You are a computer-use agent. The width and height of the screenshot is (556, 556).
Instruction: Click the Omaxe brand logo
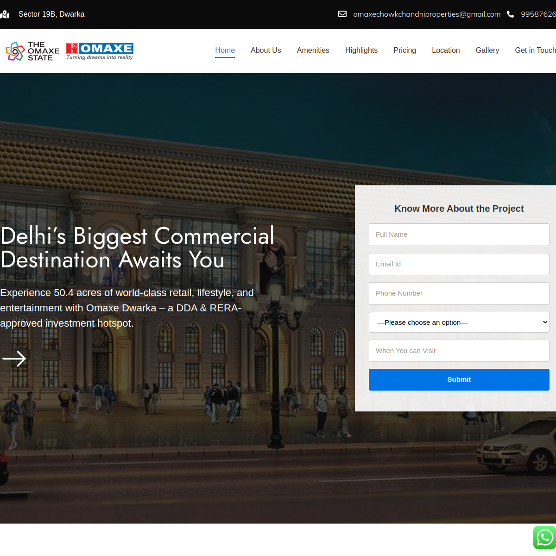click(100, 51)
